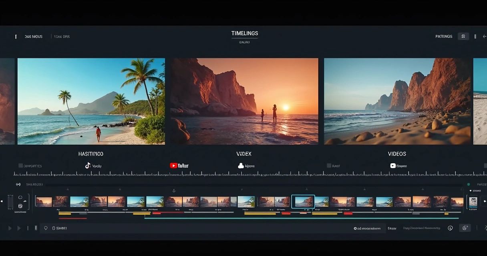
Task: Click the play button at bottom left
Action: (x=10, y=228)
